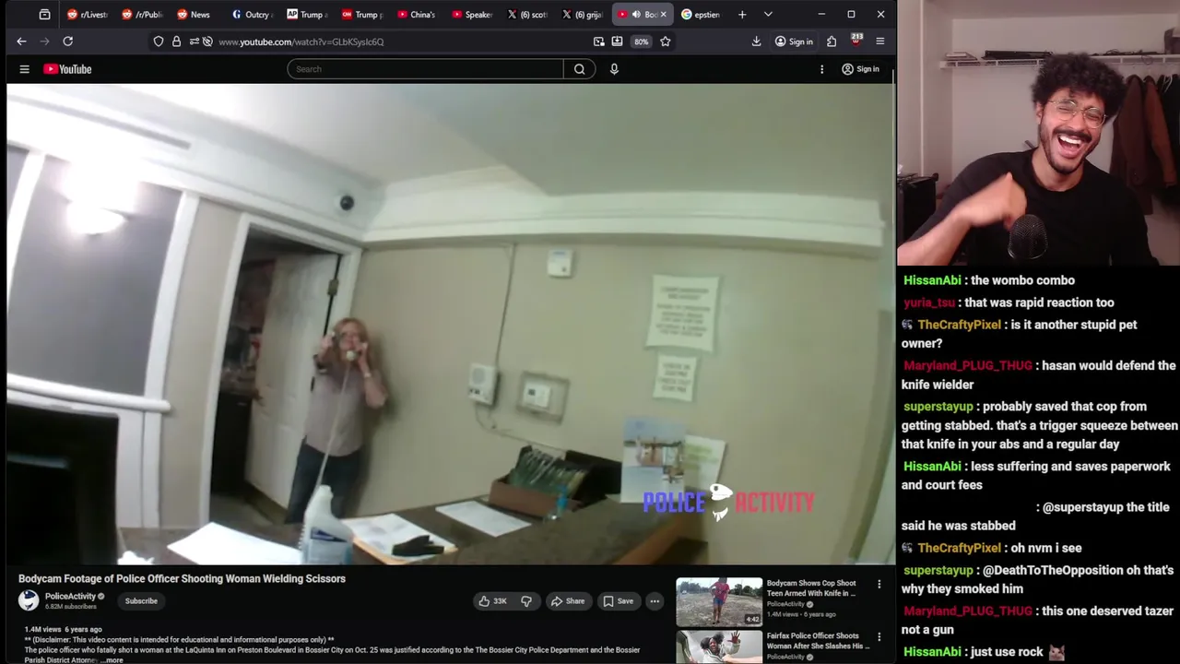Click the Firefox account Sign in button

(x=794, y=41)
